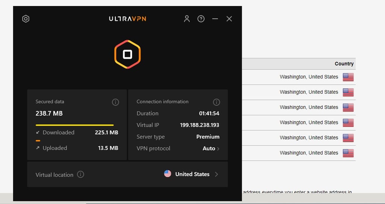Click the US flag in the first table row
The image size is (385, 204).
(x=348, y=77)
